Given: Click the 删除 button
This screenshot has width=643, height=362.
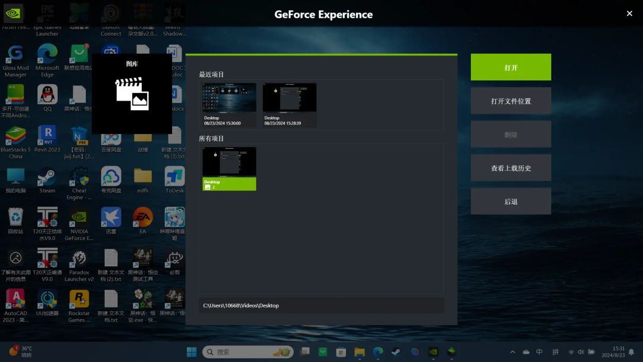Looking at the screenshot, I should coord(511,135).
